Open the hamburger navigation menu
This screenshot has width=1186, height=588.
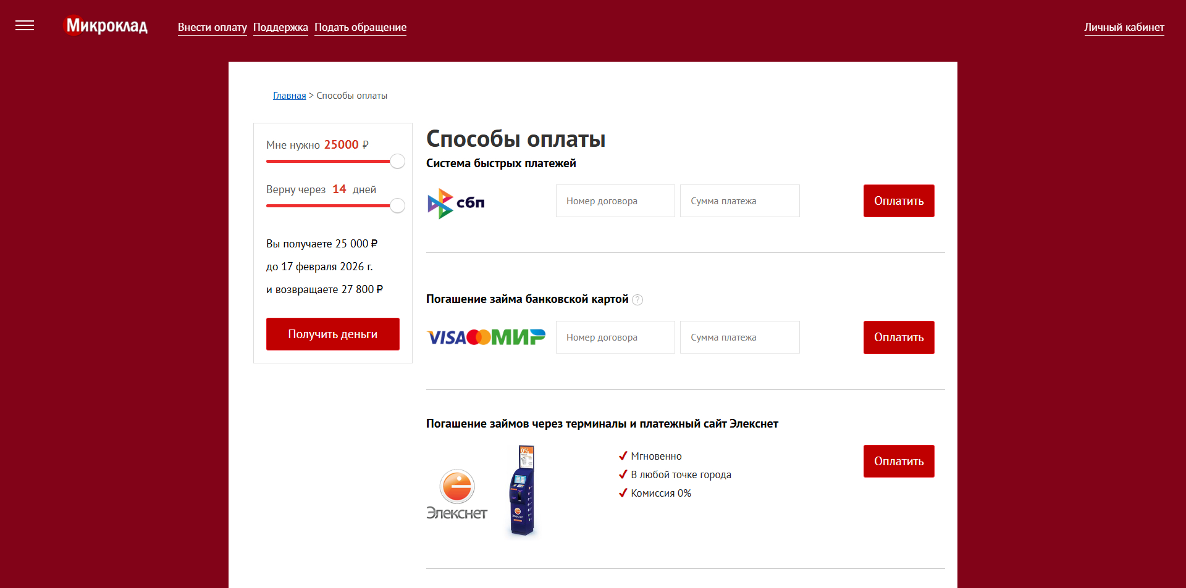25,25
